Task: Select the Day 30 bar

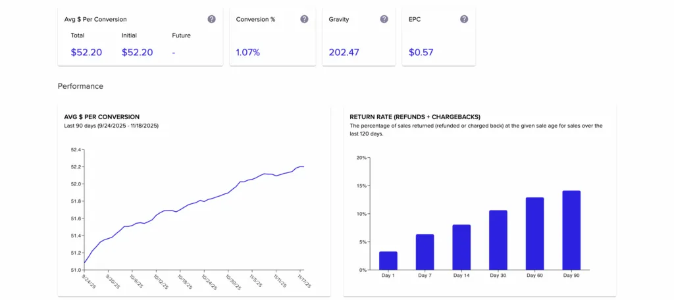Action: click(498, 240)
